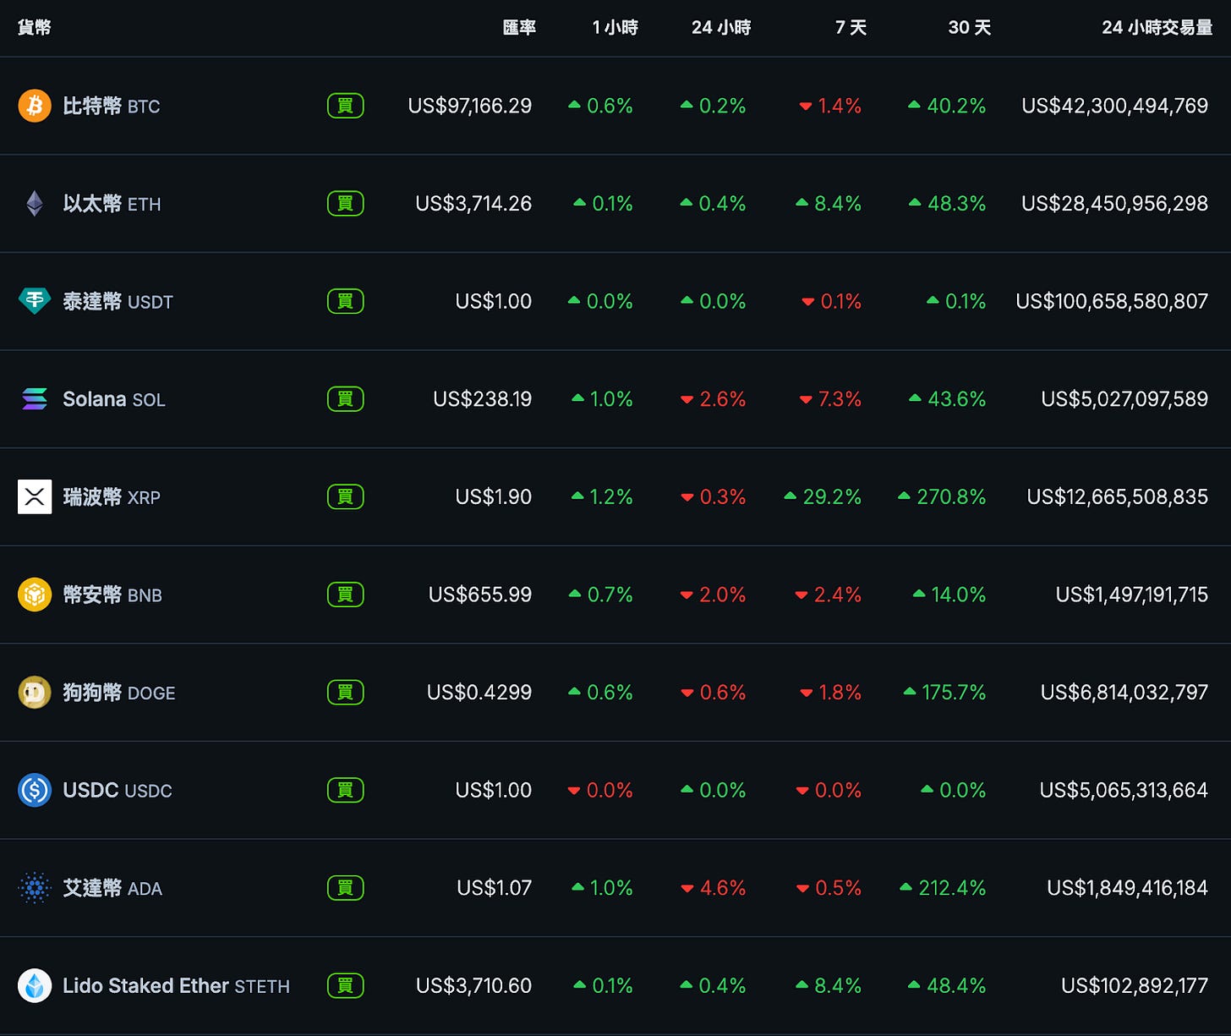Click the Lido Staked Ether logo
The width and height of the screenshot is (1231, 1036).
35,985
